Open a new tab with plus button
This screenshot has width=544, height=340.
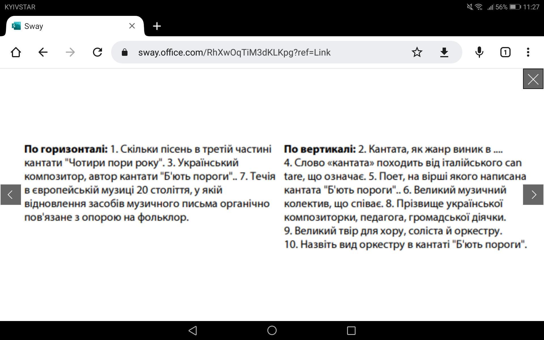(157, 26)
